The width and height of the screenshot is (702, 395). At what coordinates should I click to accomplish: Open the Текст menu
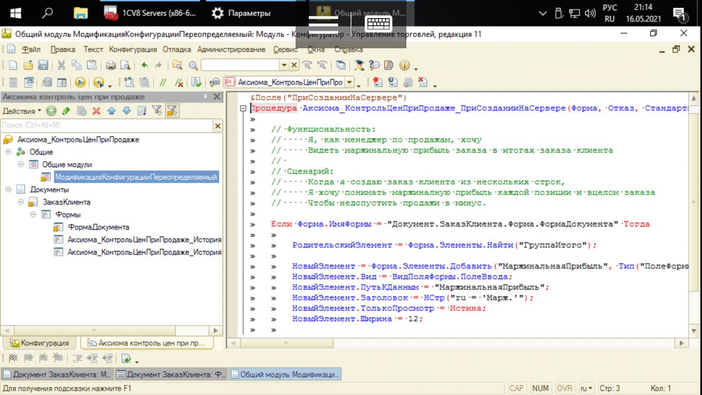tap(93, 49)
